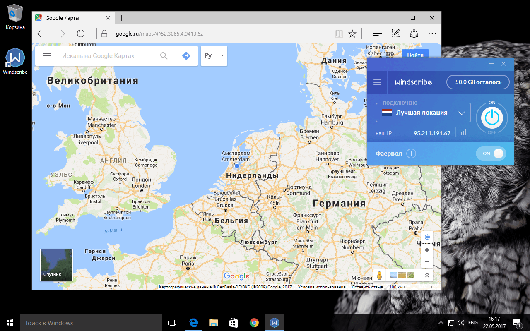Switch to Спутник satellite view
530x331 pixels.
[x=56, y=265]
